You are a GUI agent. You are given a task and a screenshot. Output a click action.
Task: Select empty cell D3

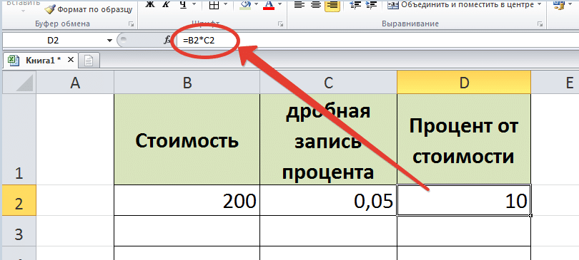[464, 231]
